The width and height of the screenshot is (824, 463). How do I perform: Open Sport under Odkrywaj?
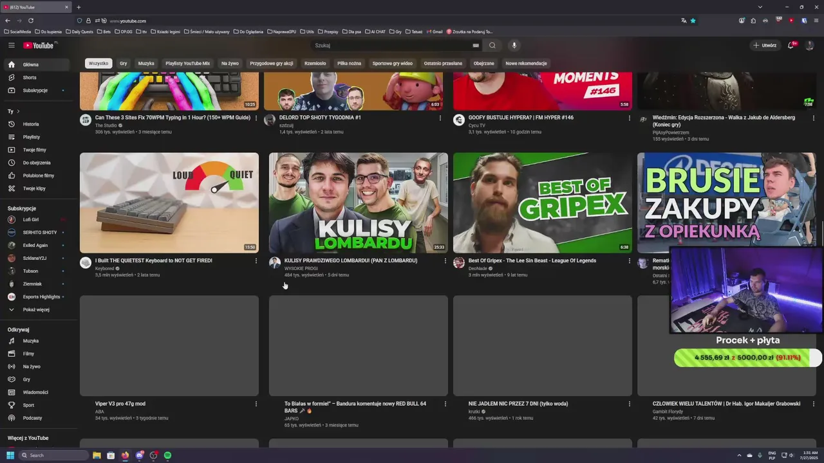(35, 405)
